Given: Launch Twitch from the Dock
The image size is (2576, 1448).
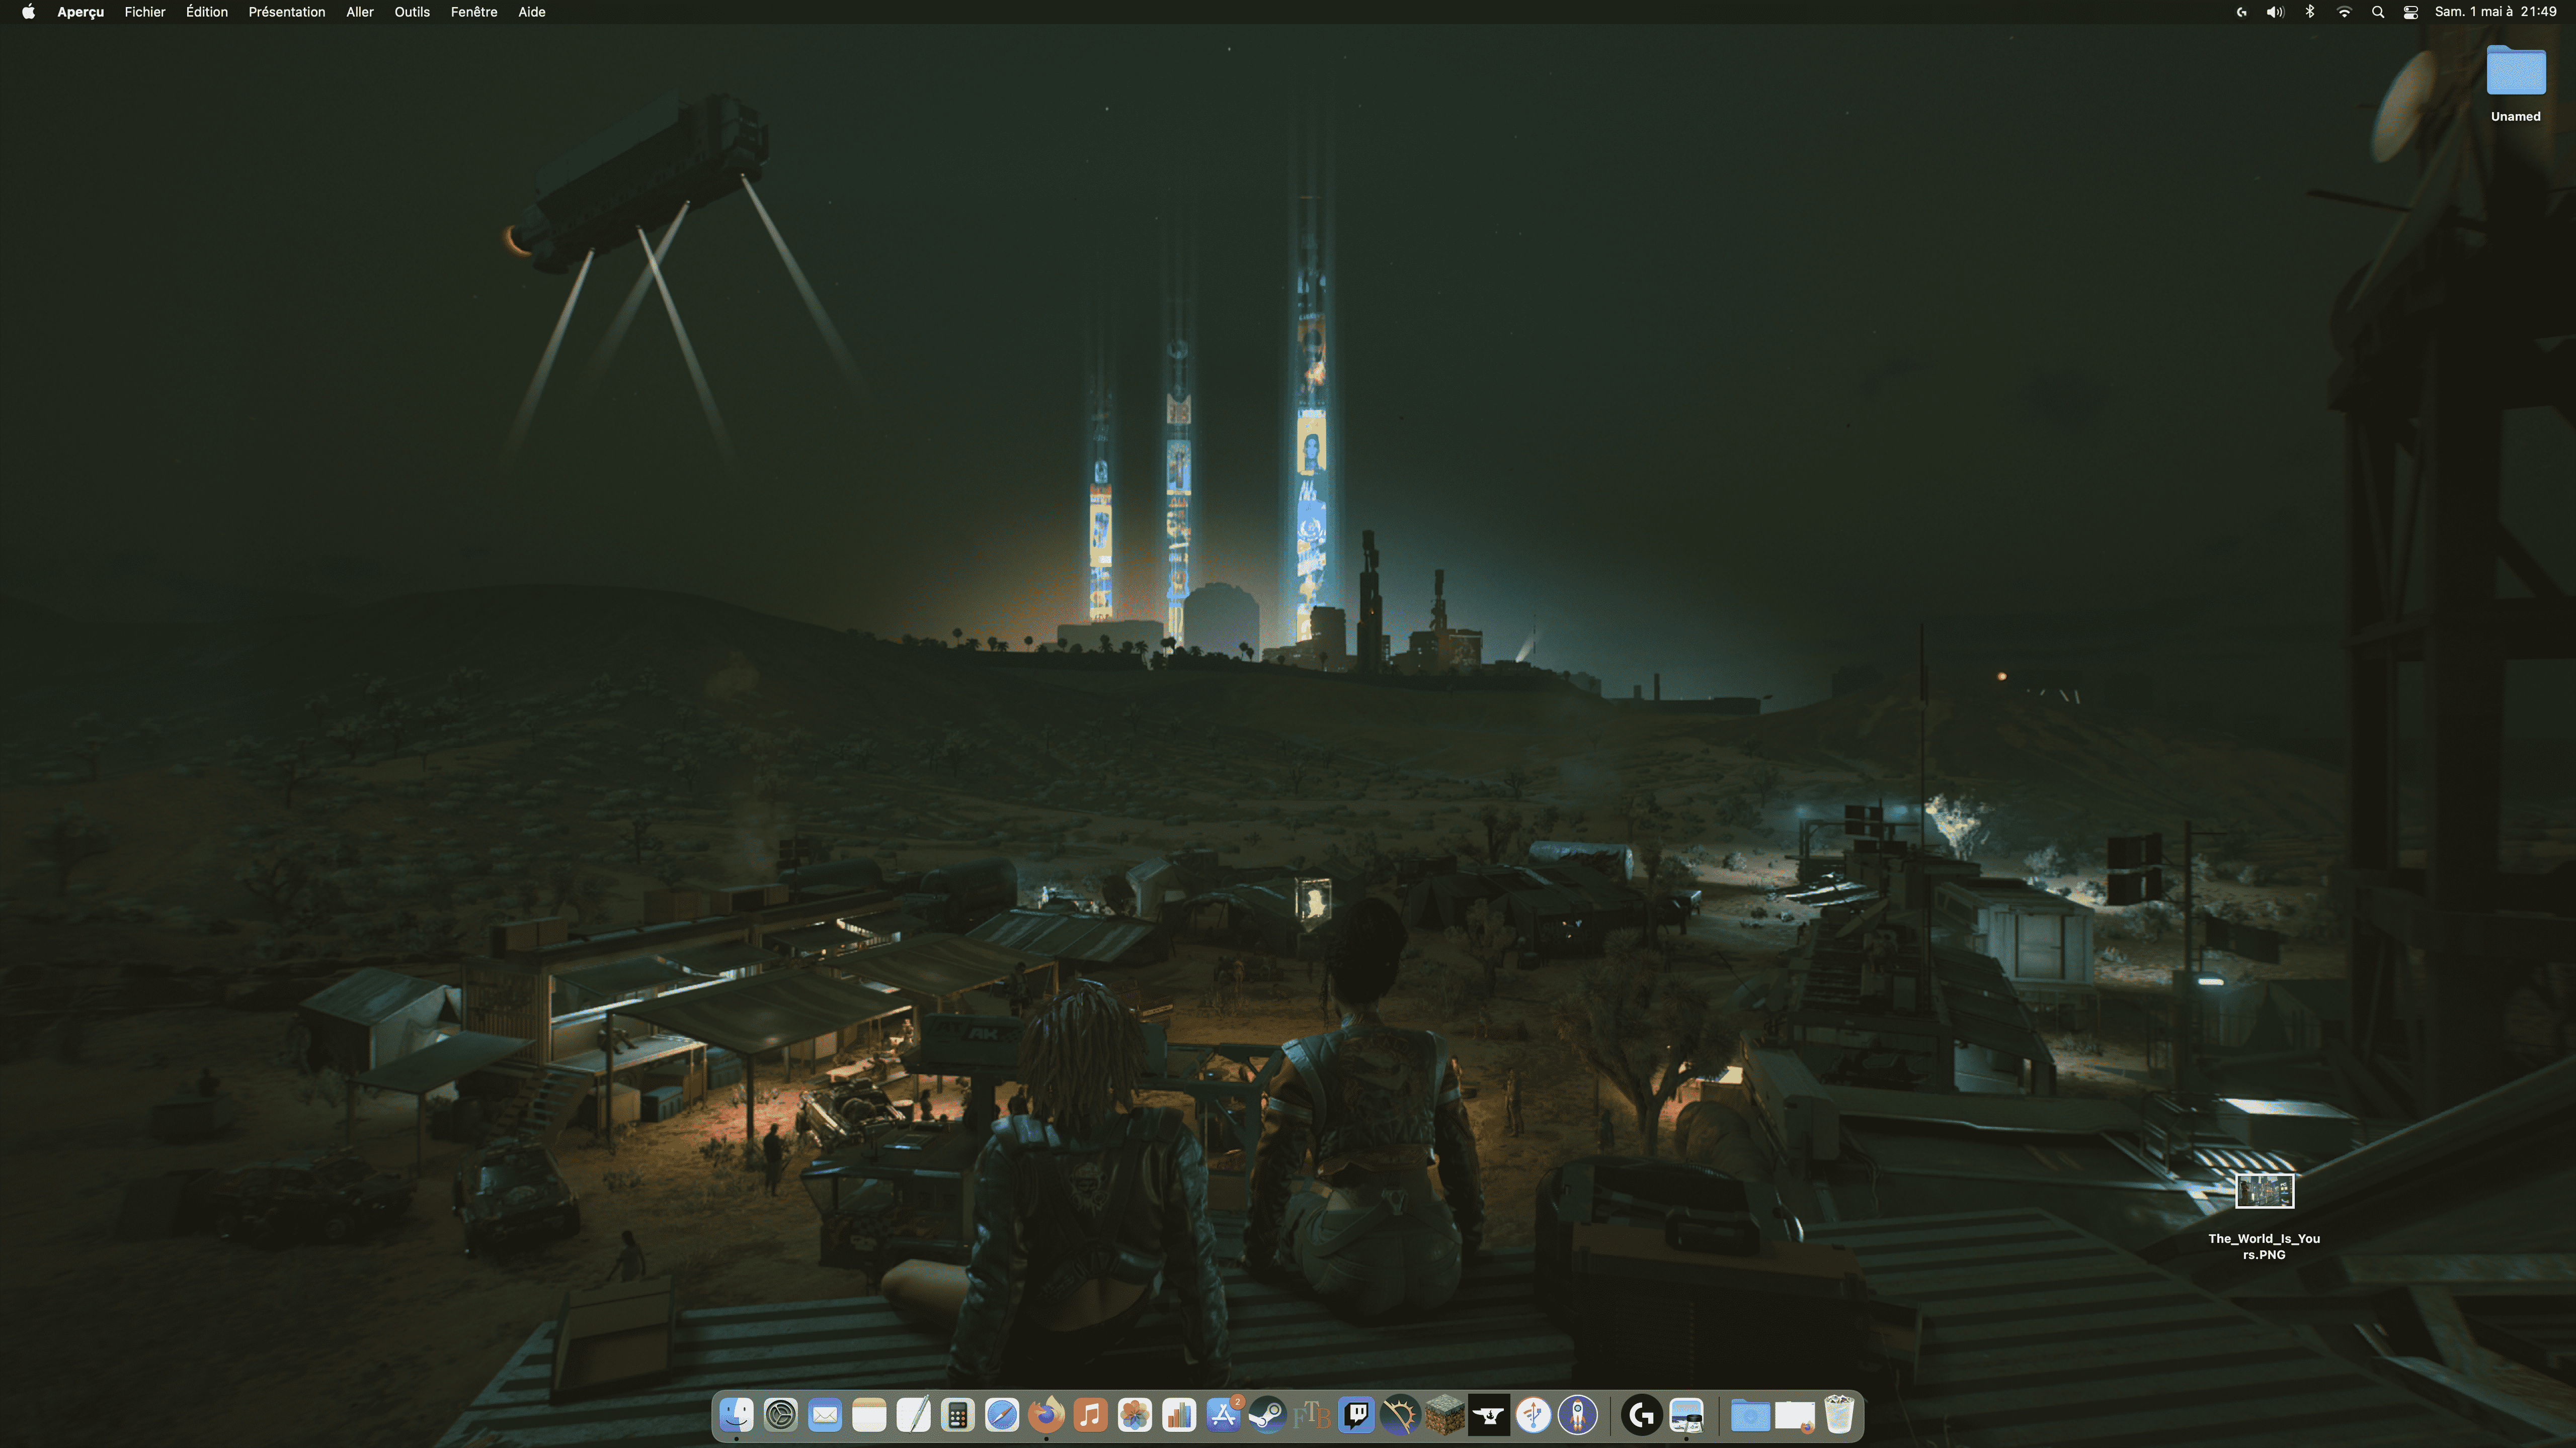Looking at the screenshot, I should point(1356,1415).
